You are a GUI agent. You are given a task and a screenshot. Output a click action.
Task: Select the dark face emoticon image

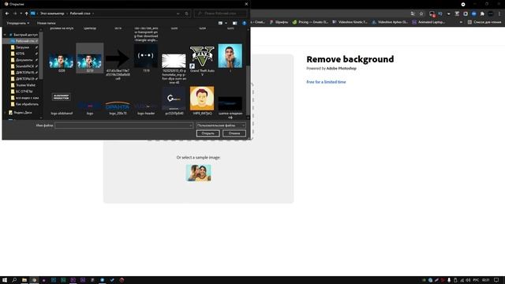point(146,56)
